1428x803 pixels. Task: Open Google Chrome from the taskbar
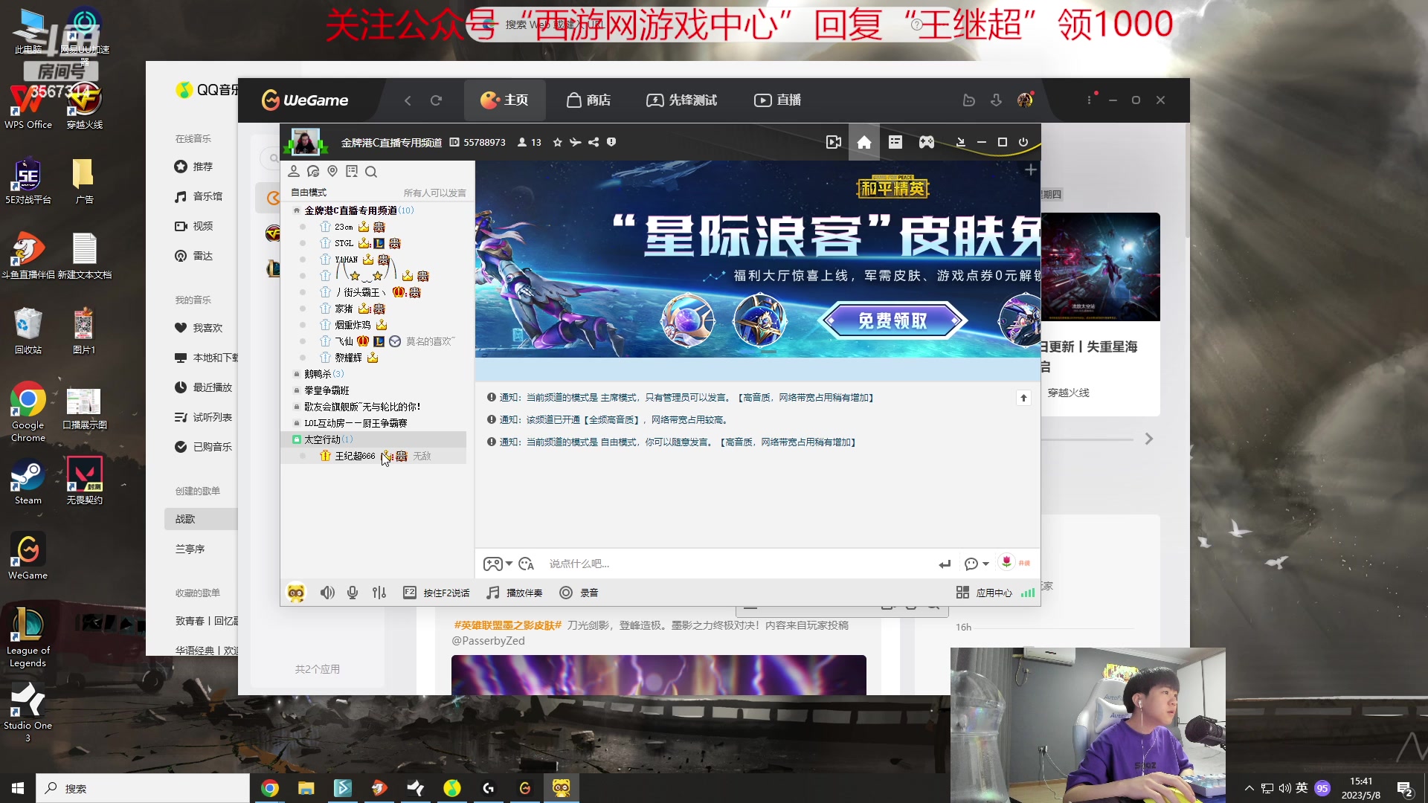point(270,788)
